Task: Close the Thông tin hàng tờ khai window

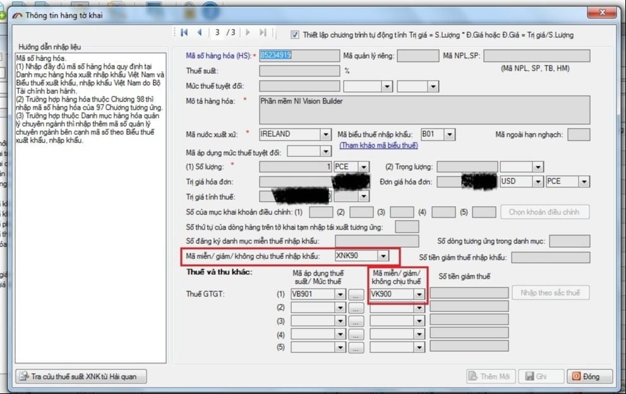Action: pyautogui.click(x=602, y=13)
